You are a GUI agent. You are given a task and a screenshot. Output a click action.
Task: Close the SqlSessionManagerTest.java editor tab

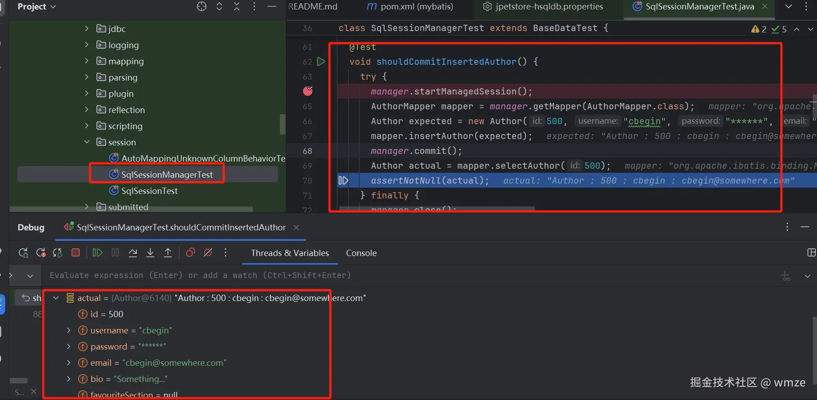point(765,6)
